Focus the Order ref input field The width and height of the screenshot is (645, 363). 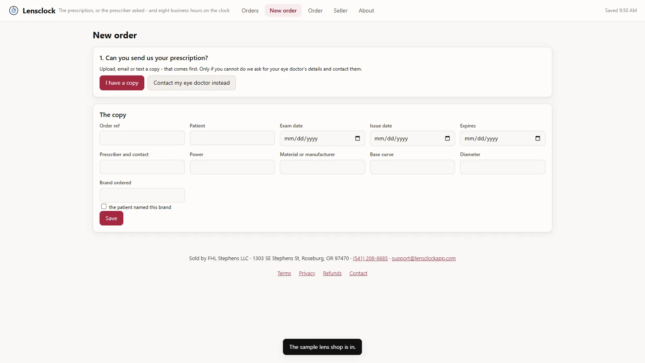(x=142, y=138)
